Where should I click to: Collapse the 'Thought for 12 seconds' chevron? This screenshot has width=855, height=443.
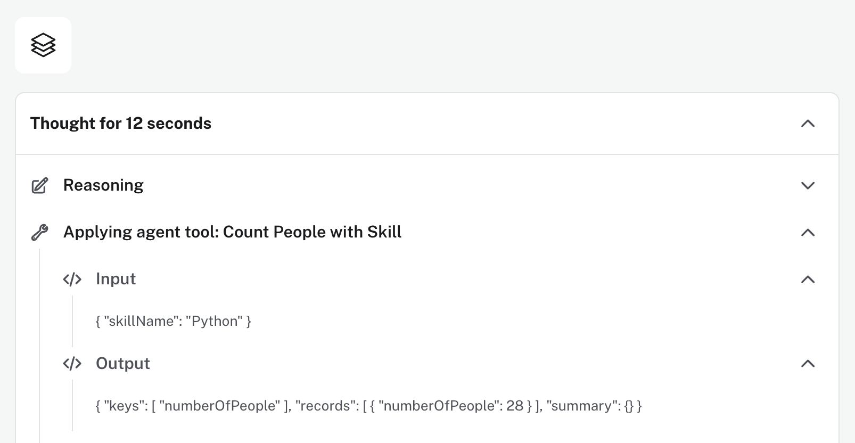point(808,124)
